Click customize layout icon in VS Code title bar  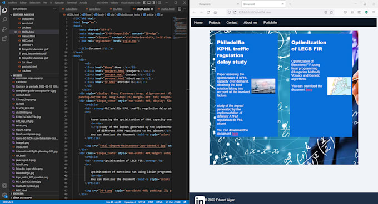160,3
